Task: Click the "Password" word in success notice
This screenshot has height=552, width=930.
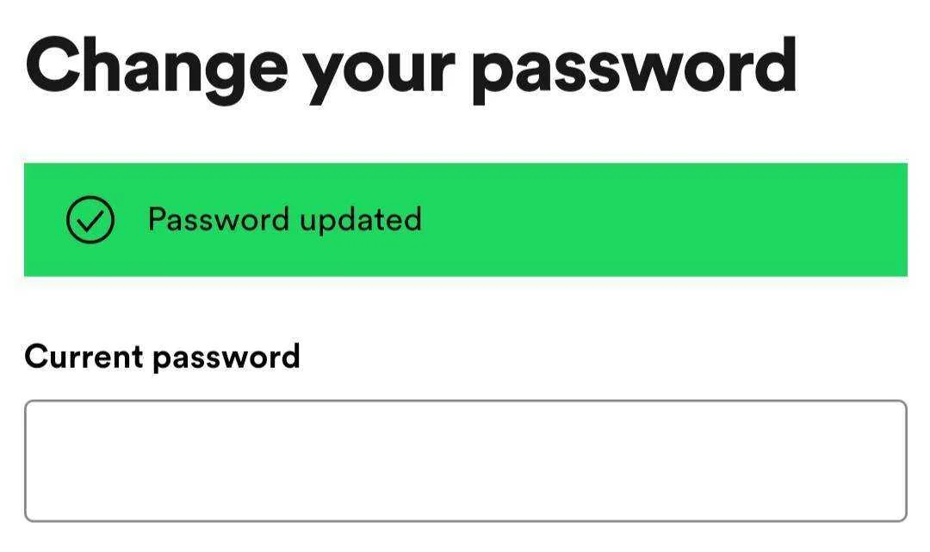Action: 218,218
